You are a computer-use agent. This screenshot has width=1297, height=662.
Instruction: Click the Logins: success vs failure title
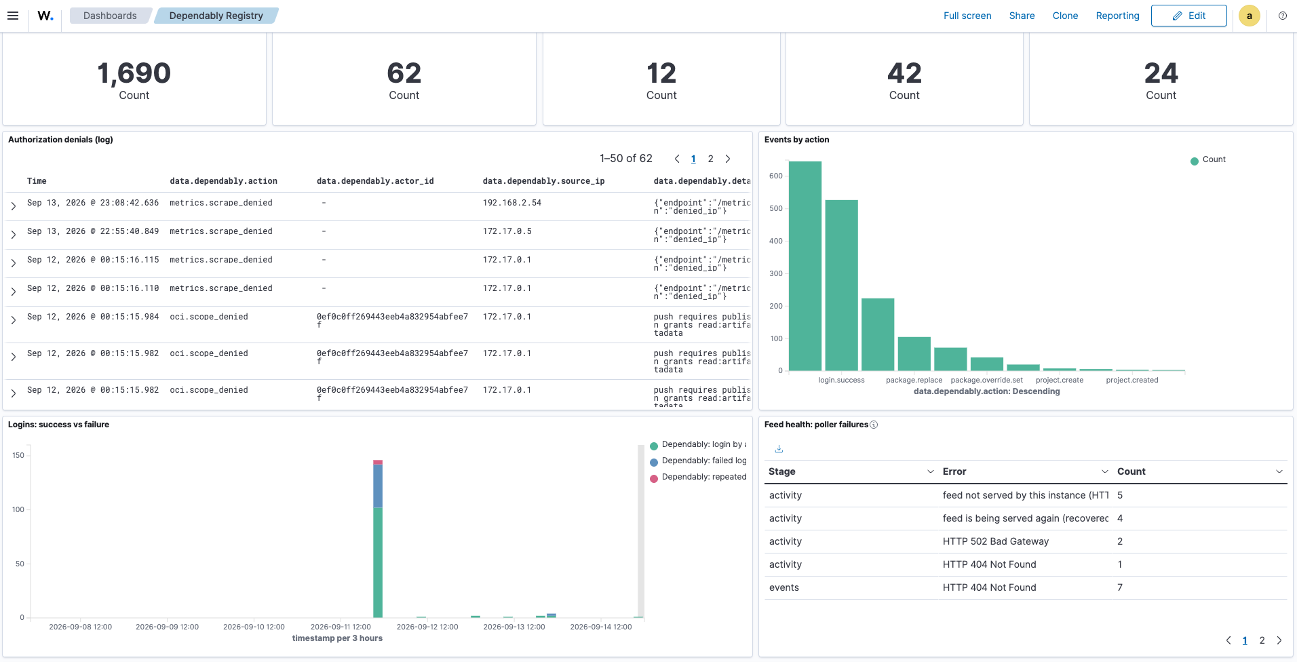(x=58, y=425)
